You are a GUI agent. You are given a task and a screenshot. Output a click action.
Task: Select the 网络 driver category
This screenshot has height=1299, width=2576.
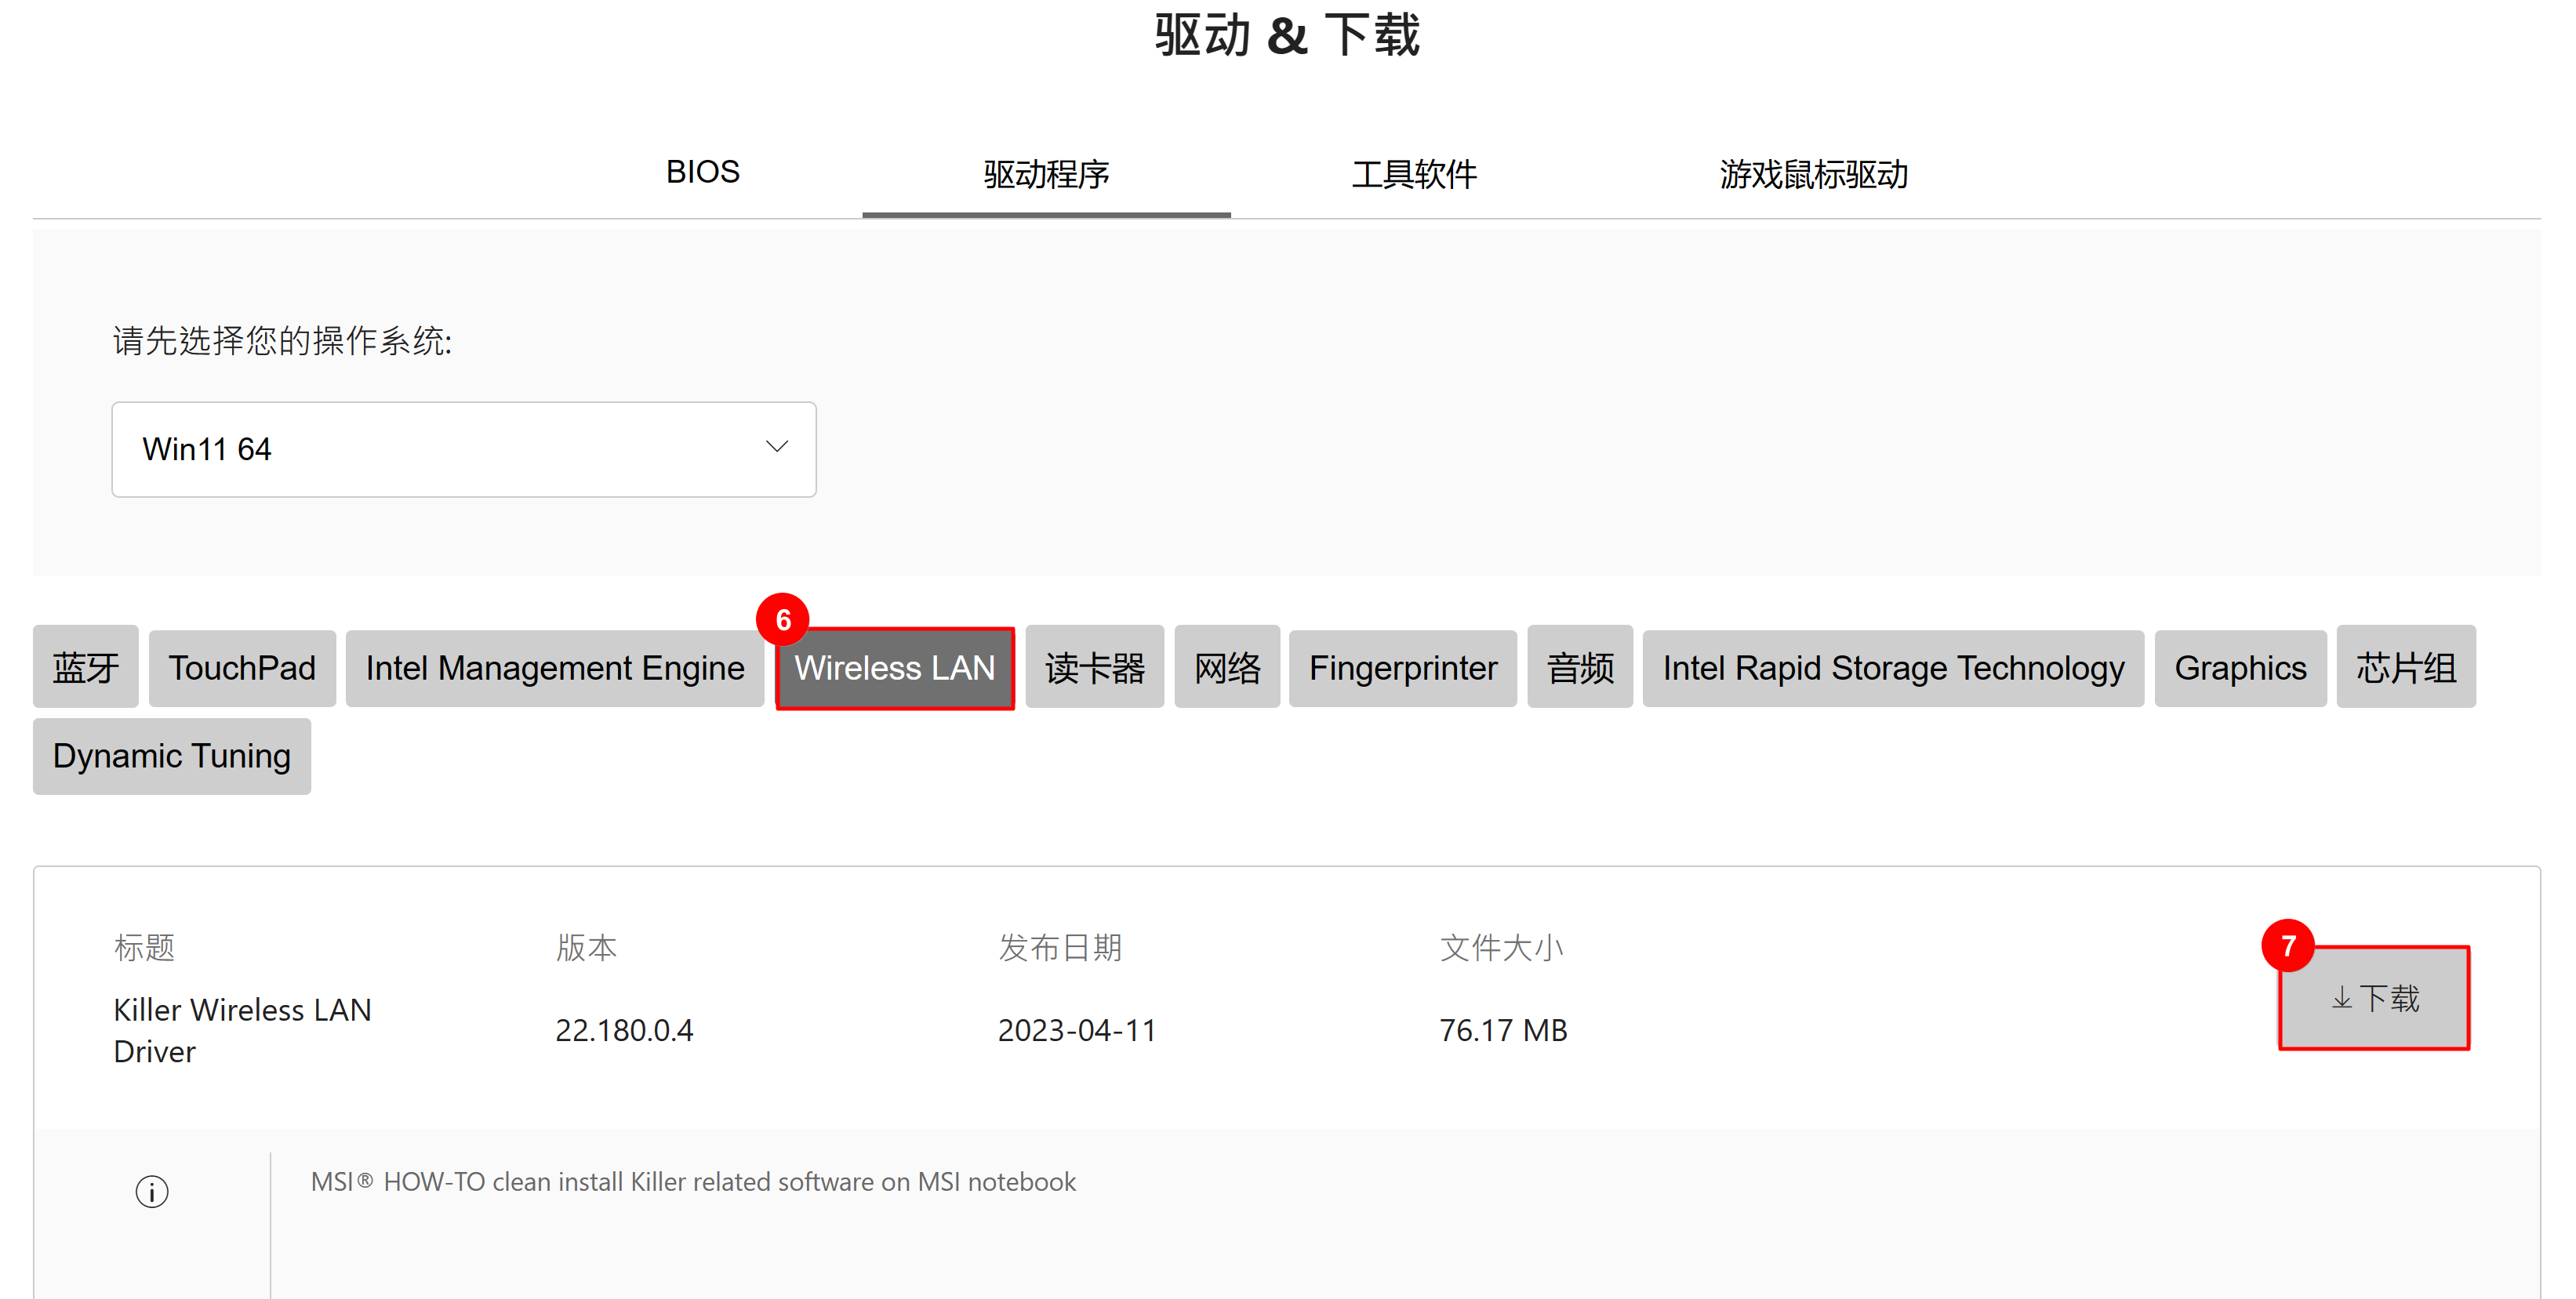(1227, 667)
